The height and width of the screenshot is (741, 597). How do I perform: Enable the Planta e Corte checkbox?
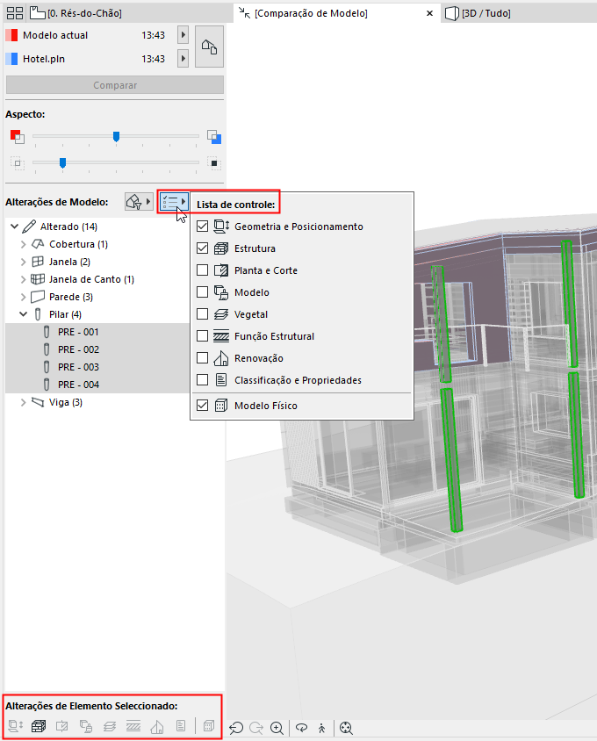point(202,270)
